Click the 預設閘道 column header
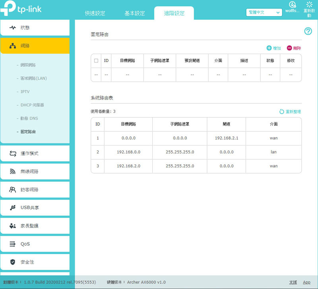 coord(192,61)
